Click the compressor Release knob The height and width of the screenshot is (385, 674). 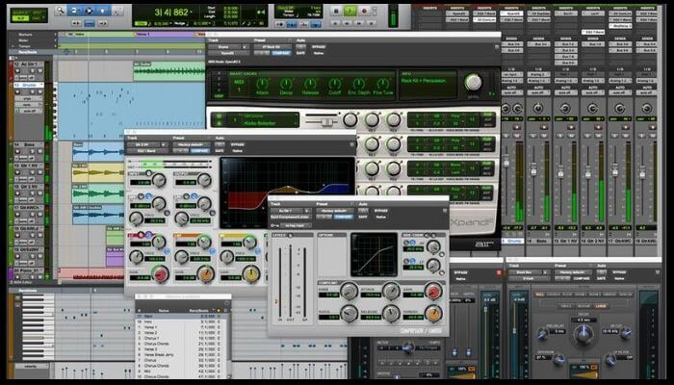click(x=391, y=314)
